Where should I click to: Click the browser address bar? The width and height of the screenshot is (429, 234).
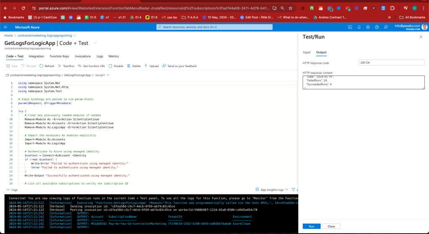(x=154, y=8)
